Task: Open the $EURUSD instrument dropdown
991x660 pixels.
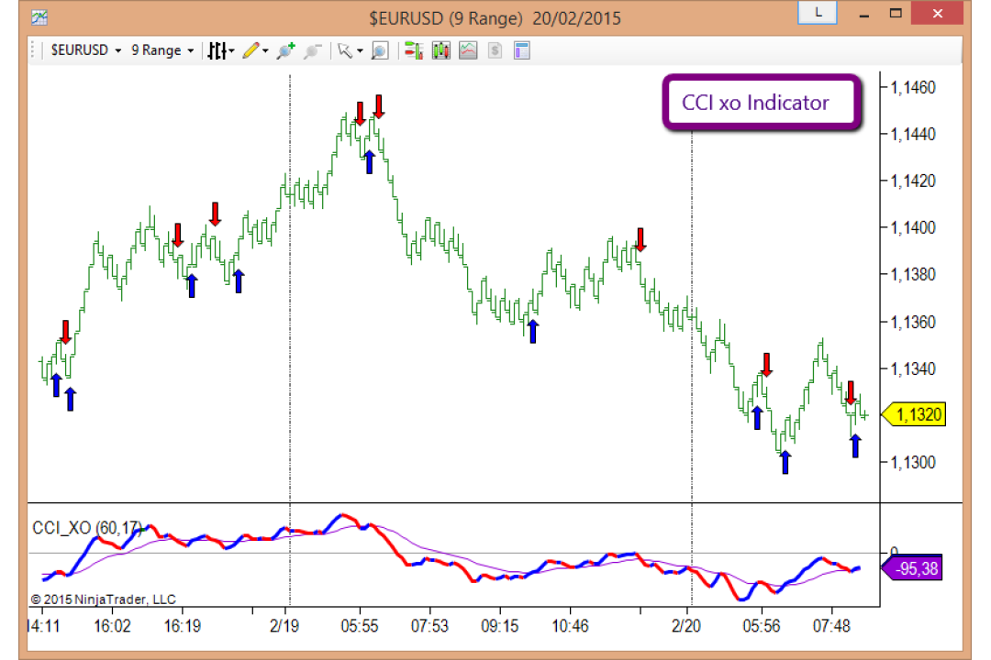Action: click(x=85, y=50)
